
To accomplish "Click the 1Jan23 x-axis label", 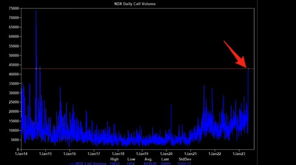I will coord(239,154).
